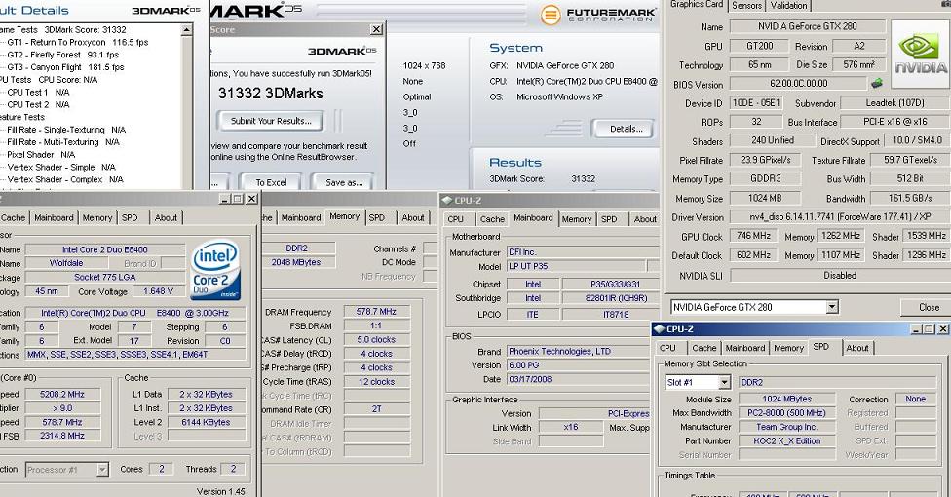Open system Details... in 3DMark05
The width and height of the screenshot is (951, 497).
click(x=626, y=129)
